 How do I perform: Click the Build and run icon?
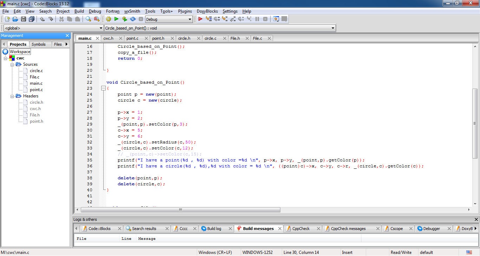coord(124,19)
